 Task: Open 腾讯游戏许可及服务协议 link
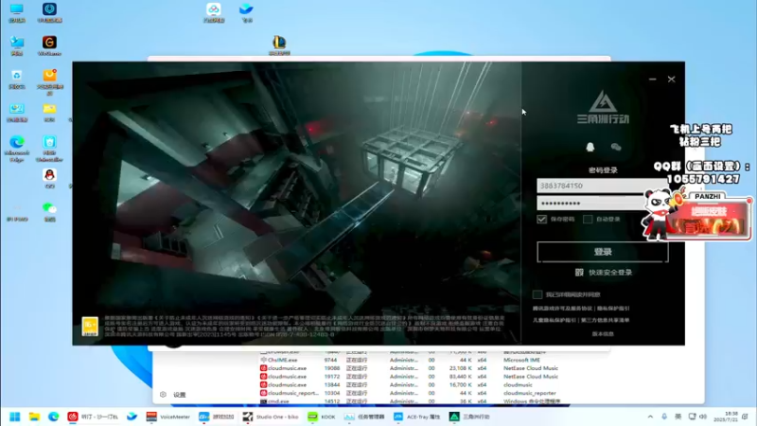pyautogui.click(x=562, y=309)
